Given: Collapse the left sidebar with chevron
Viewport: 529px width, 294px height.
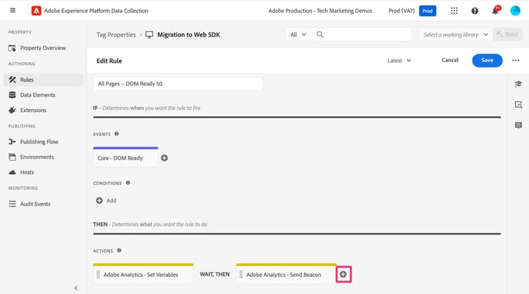Looking at the screenshot, I should coord(75,288).
